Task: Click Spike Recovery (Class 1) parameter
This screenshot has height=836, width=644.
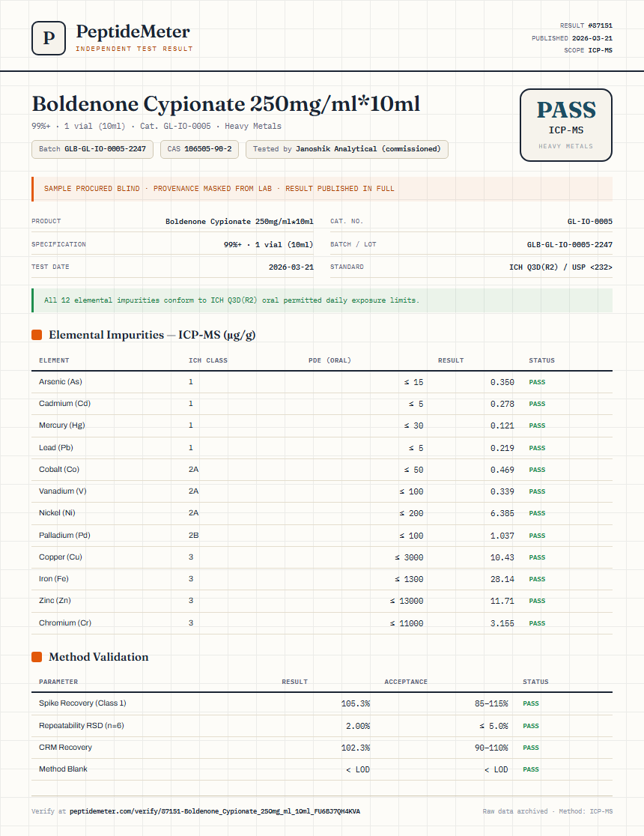Action: tap(82, 703)
